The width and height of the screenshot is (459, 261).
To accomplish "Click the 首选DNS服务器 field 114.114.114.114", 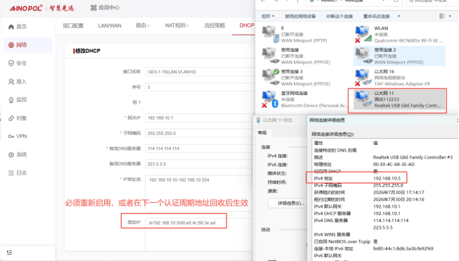I will (200, 148).
